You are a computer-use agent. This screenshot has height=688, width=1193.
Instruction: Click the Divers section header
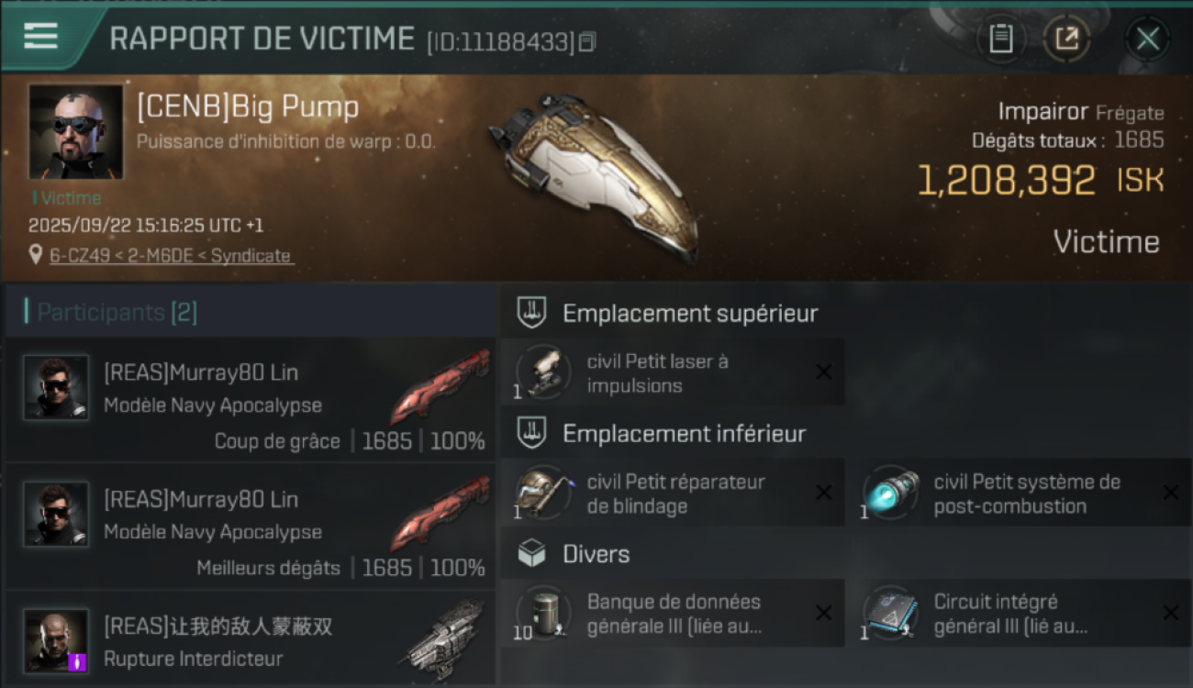tap(574, 554)
